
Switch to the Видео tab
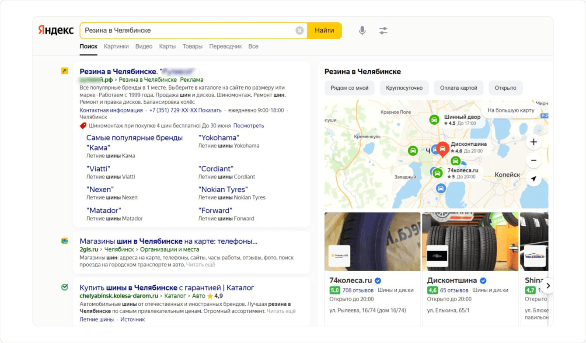click(x=144, y=46)
